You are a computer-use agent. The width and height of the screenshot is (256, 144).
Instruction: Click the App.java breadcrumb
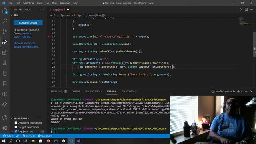65,15
